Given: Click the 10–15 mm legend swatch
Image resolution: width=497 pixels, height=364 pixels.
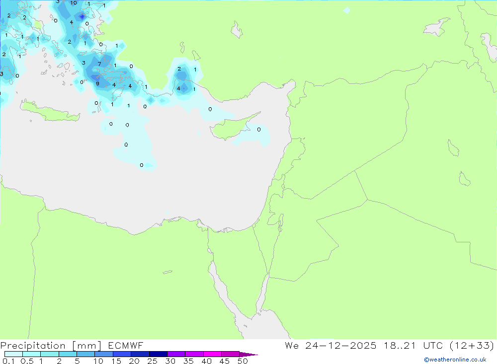Looking at the screenshot, I should 104,354.
